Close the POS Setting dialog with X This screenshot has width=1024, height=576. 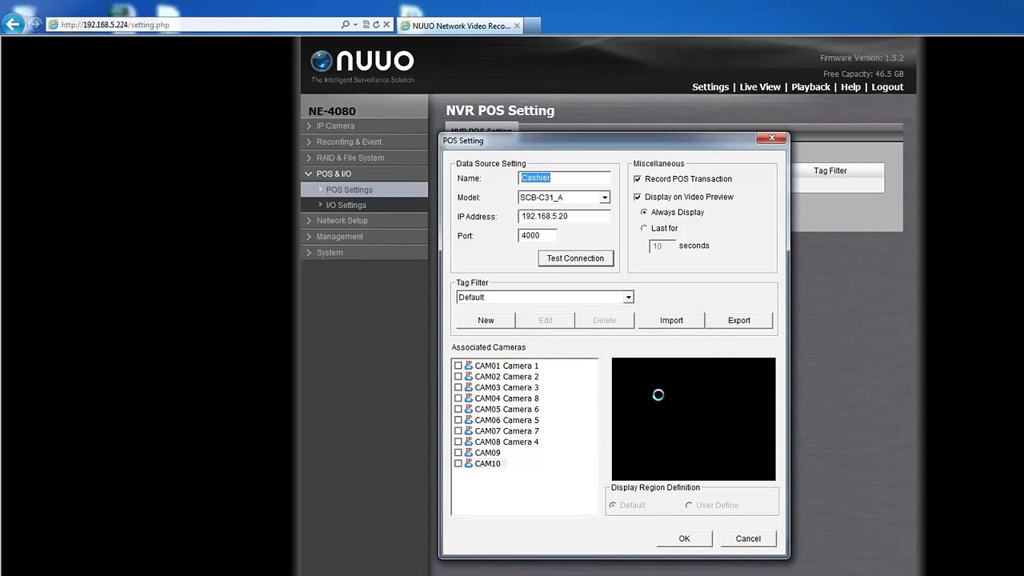point(772,138)
